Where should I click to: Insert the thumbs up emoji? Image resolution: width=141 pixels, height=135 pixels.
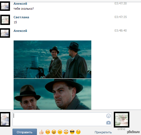point(41,132)
